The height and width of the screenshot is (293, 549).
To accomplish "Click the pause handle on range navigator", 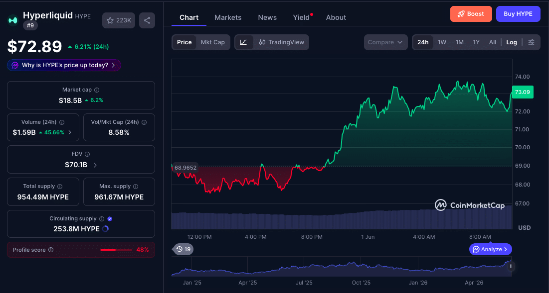I will 511,266.
